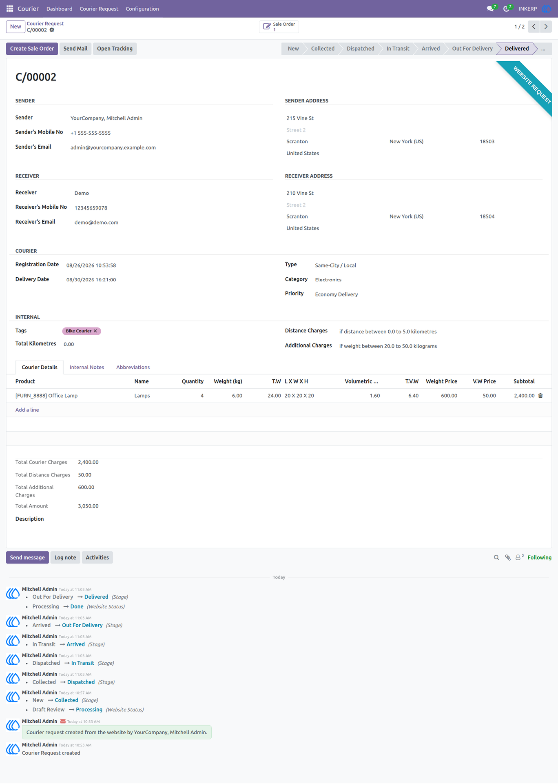Switch to the Abbreviations tab
Viewport: 558px width, 784px height.
[x=133, y=367]
